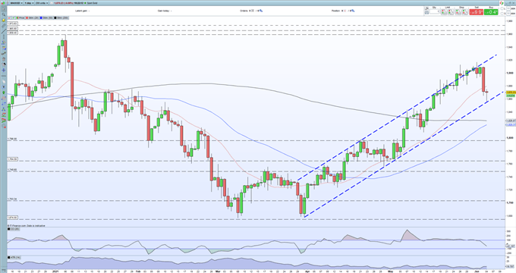
Task: Select the lower radio button beside Buy
Action: (x=502, y=14)
